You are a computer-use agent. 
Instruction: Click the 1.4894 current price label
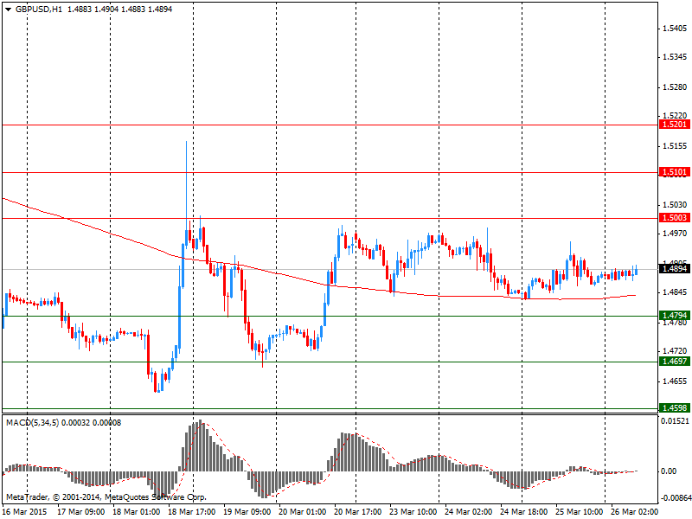[x=674, y=269]
